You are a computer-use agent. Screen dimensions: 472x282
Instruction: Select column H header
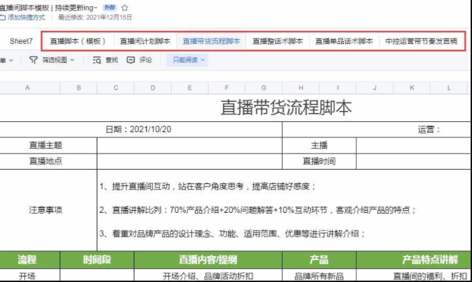tap(300, 88)
